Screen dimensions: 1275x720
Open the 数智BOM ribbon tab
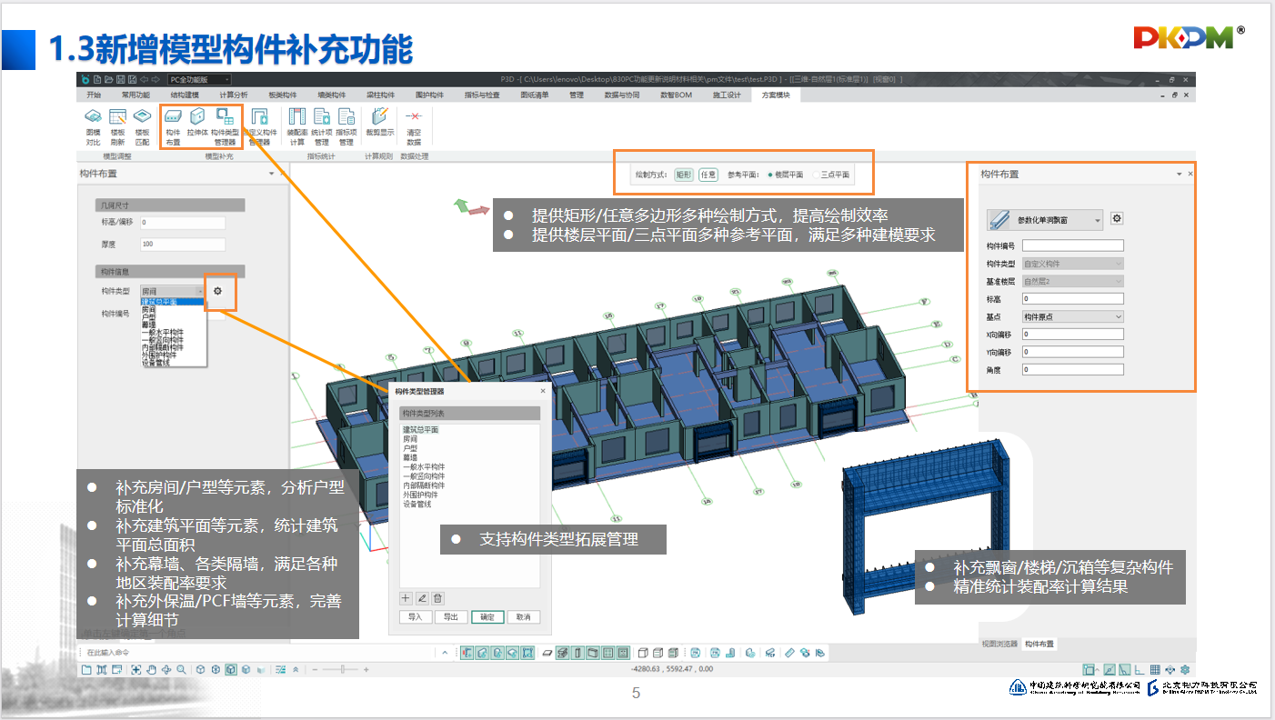point(676,95)
